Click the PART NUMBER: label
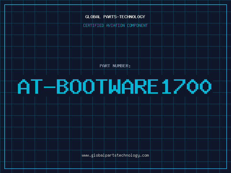The image size is (231, 173). point(115,66)
